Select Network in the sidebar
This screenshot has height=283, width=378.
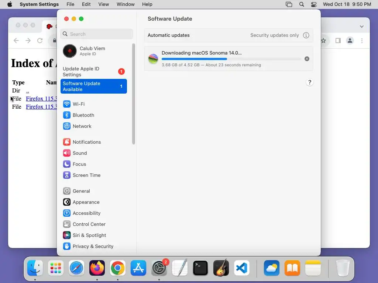(x=93, y=126)
